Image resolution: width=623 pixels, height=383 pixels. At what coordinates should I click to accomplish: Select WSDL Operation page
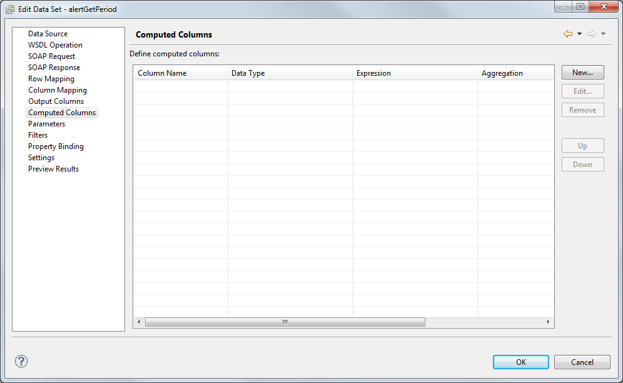click(55, 45)
